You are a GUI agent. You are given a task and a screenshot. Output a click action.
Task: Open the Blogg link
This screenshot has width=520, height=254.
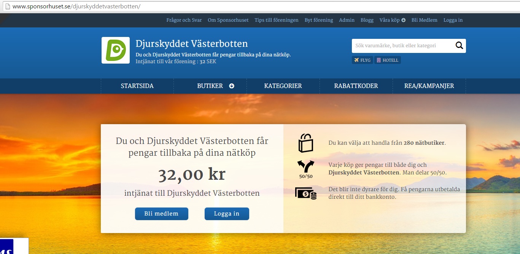coord(367,20)
